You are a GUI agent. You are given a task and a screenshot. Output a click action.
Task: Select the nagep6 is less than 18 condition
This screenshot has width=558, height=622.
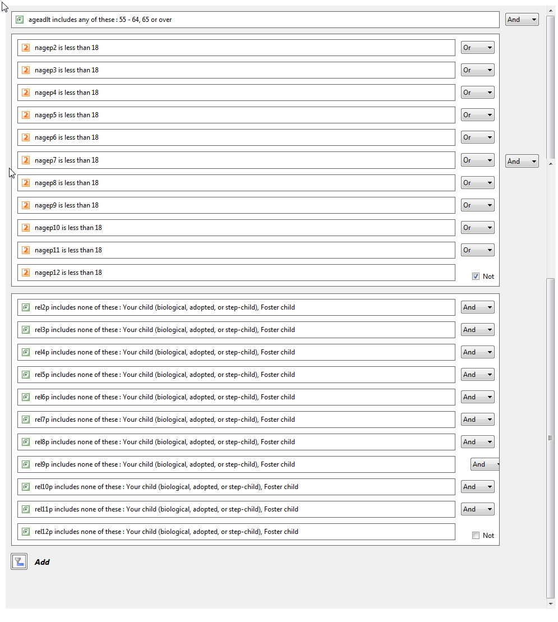tap(236, 137)
